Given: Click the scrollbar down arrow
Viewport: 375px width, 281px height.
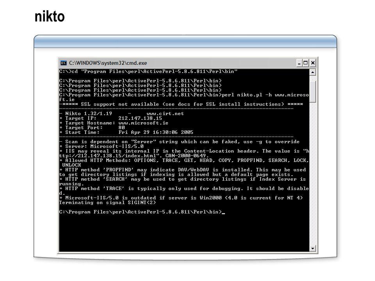Looking at the screenshot, I should pyautogui.click(x=312, y=249).
